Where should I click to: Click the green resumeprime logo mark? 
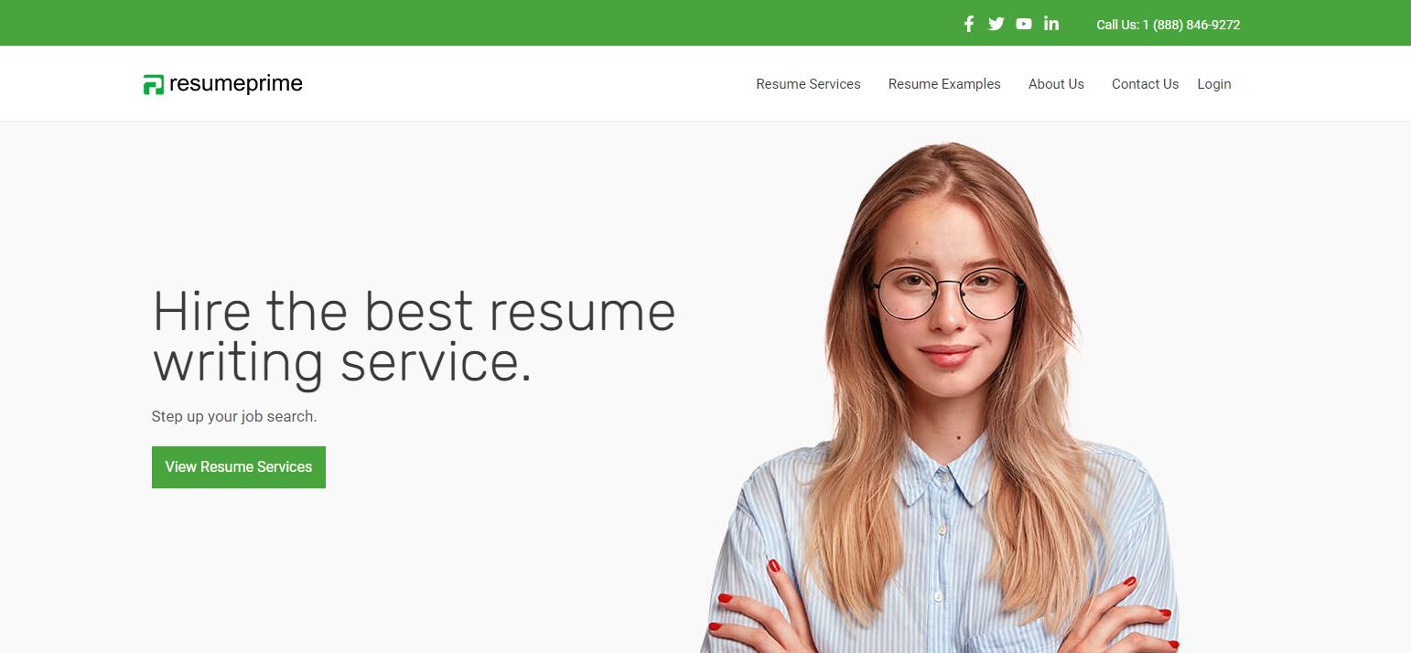(154, 84)
